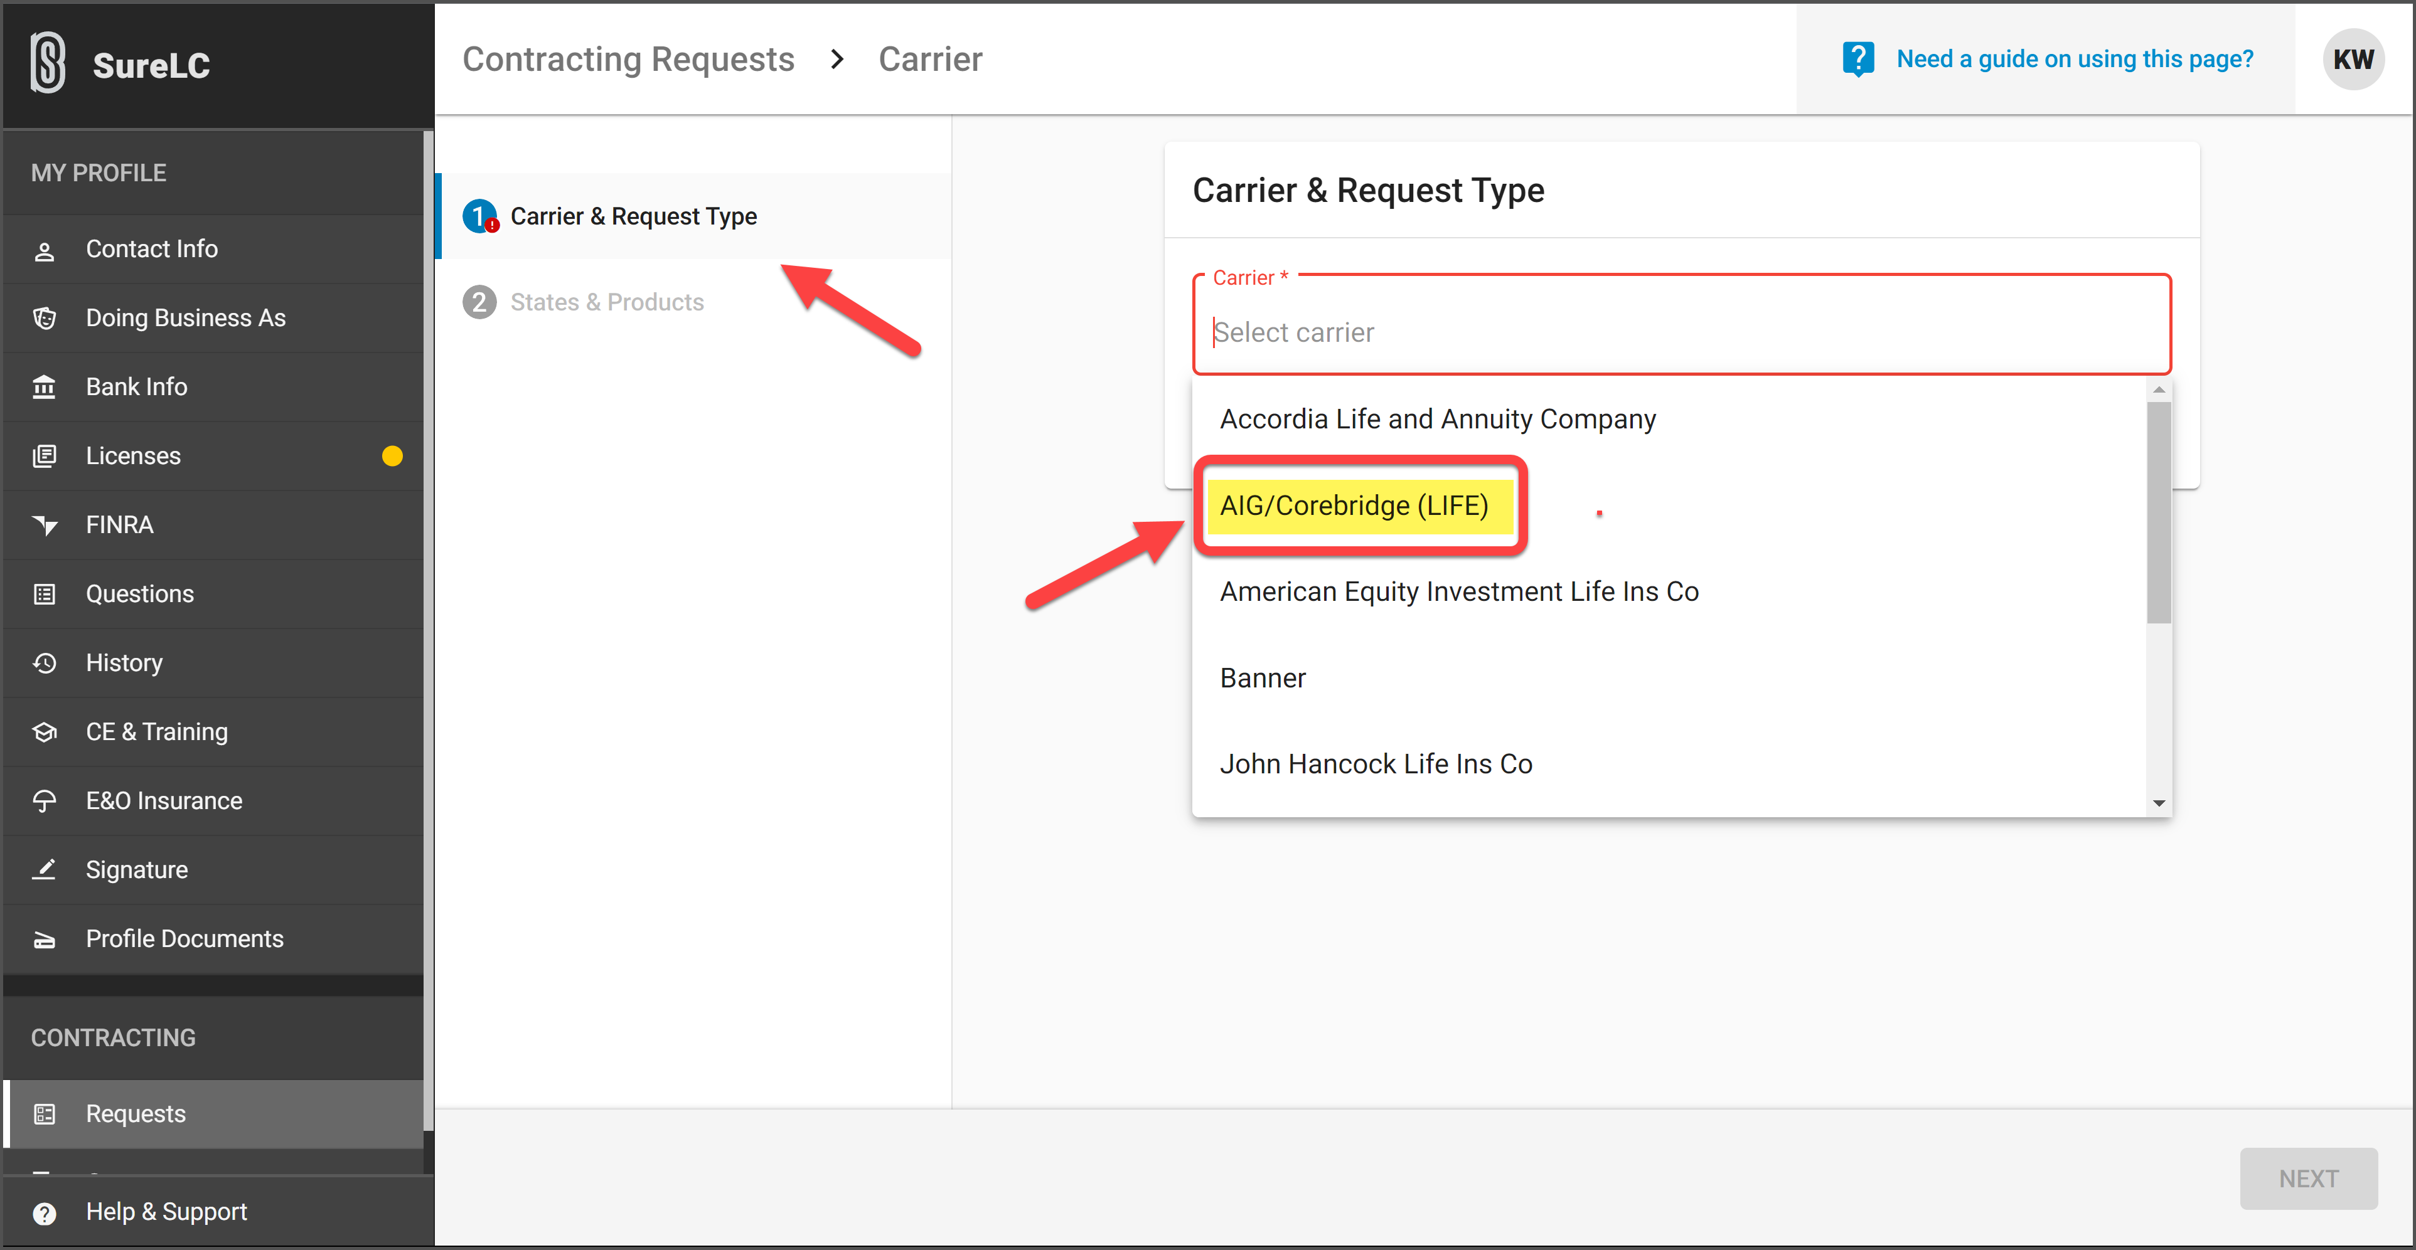Choose John Hancock Life Ins Co
Screen dimensions: 2416x1250
pos(1669,765)
